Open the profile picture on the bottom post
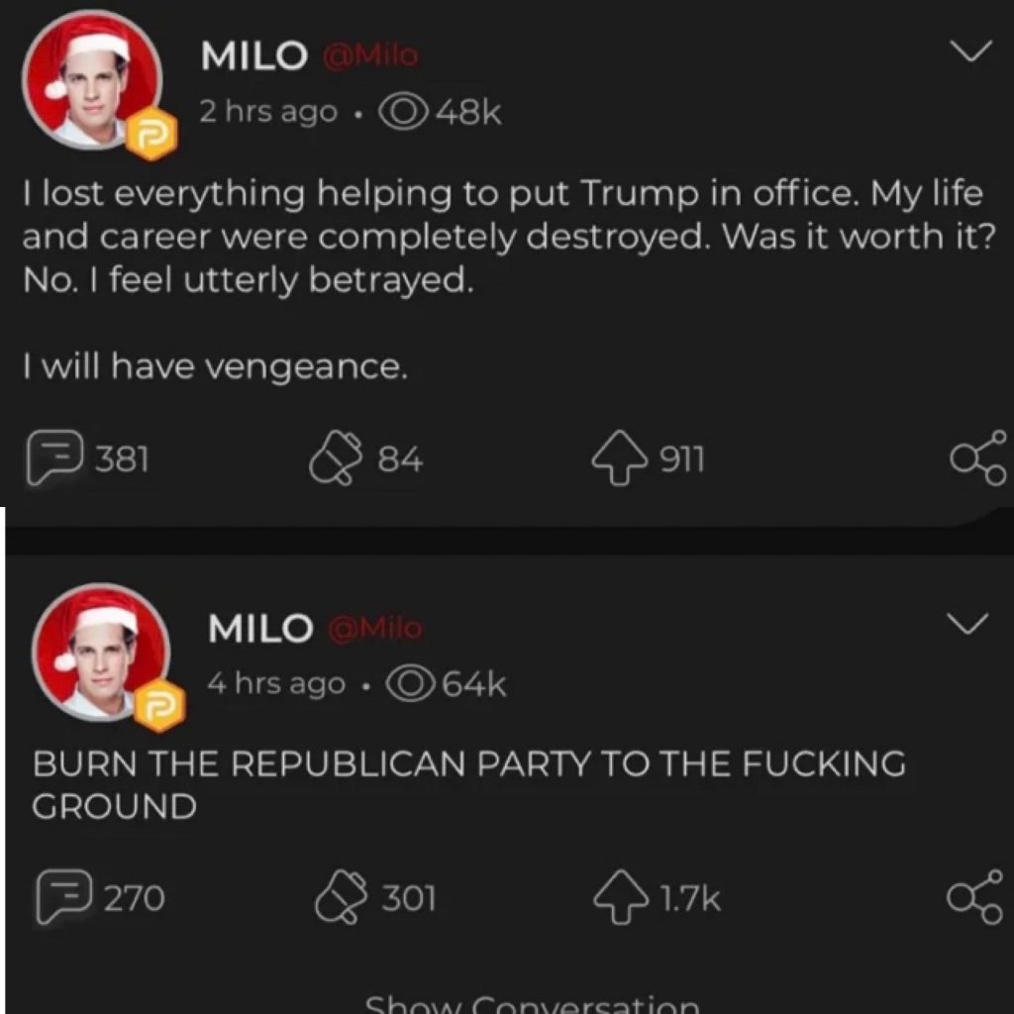1014x1014 pixels. pos(101,652)
